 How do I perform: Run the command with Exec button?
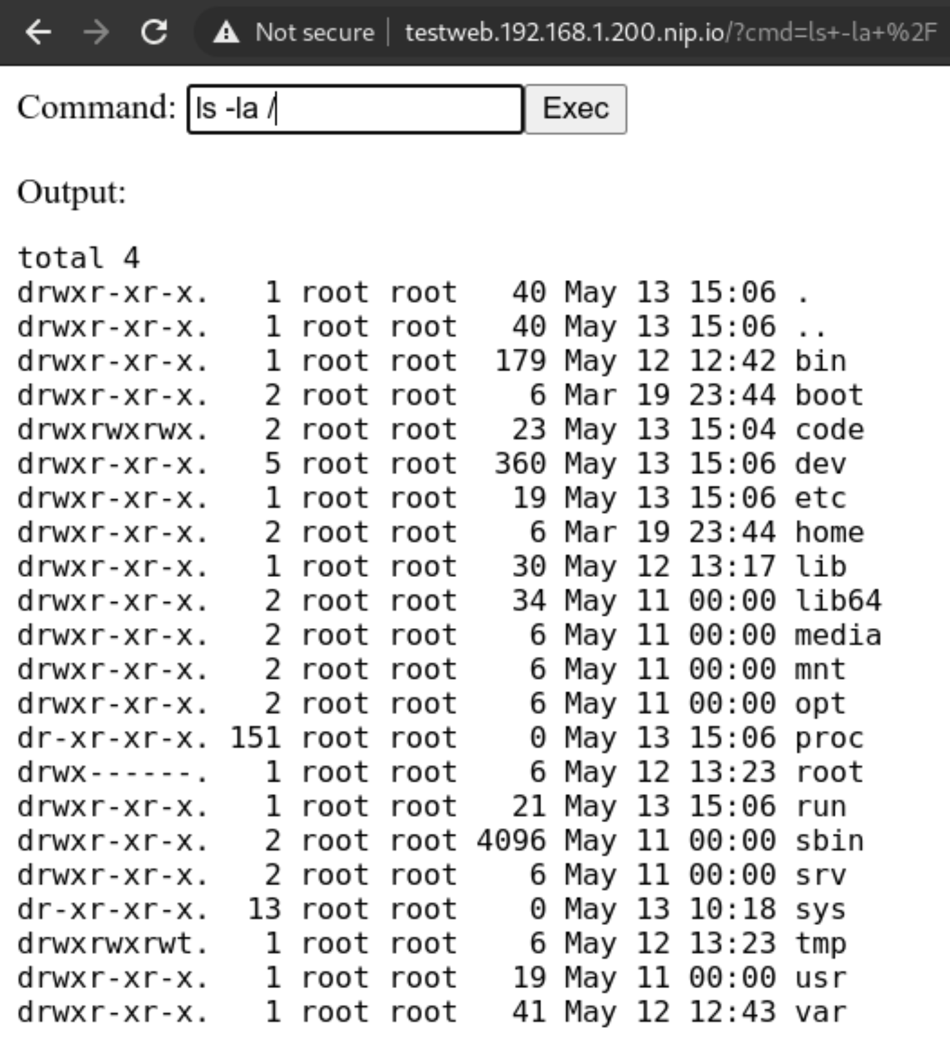pyautogui.click(x=575, y=109)
